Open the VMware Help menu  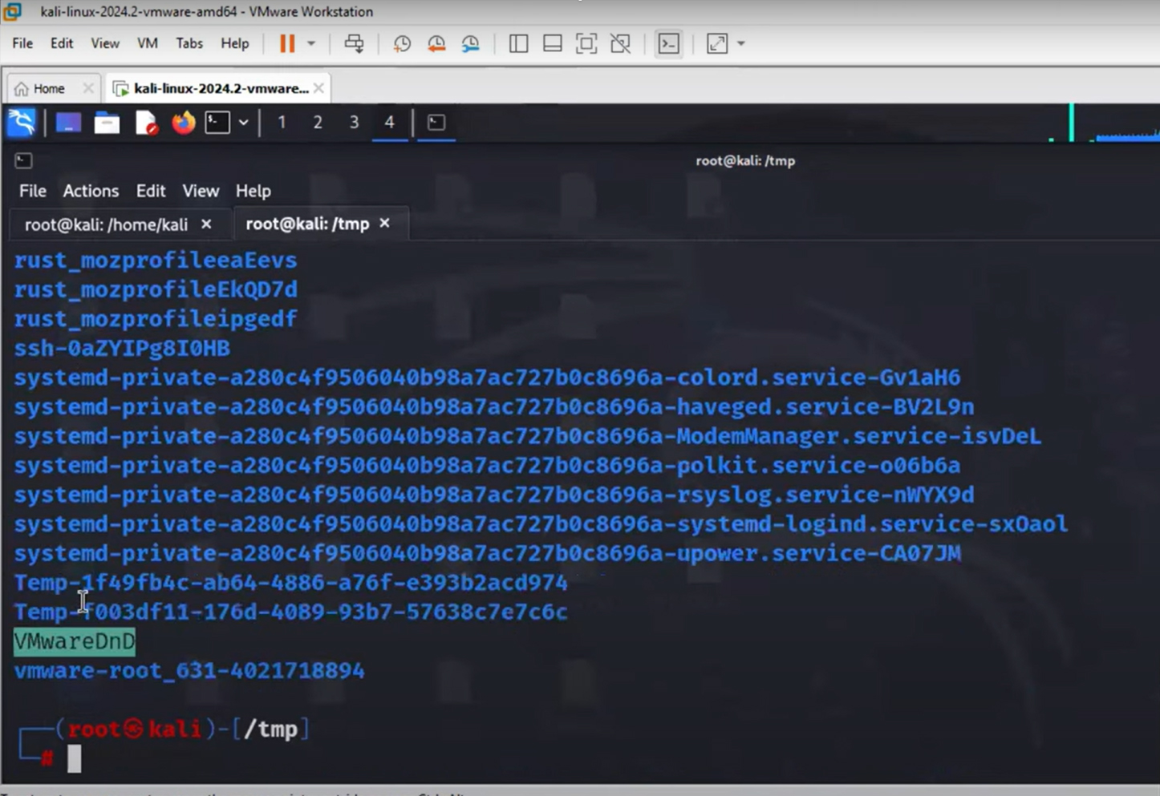235,43
